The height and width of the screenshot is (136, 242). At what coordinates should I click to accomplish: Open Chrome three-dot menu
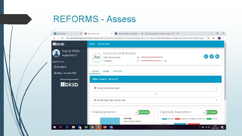point(223,38)
